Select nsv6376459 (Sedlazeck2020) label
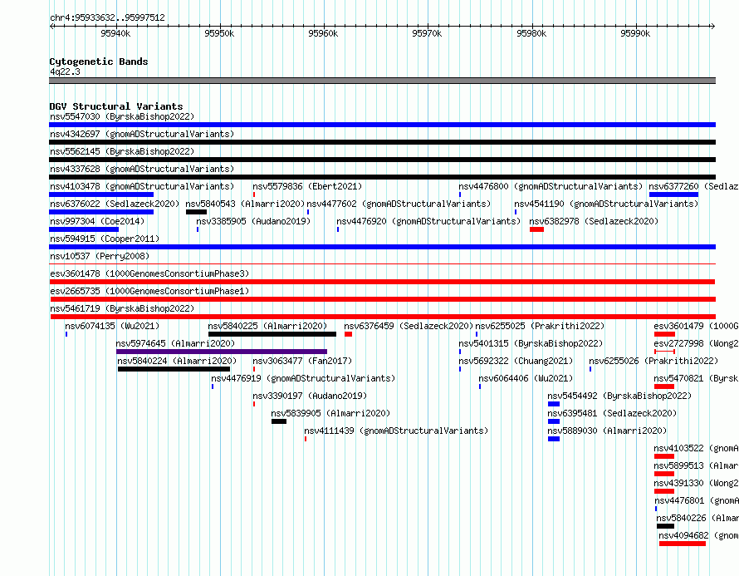The image size is (739, 576). [x=409, y=326]
